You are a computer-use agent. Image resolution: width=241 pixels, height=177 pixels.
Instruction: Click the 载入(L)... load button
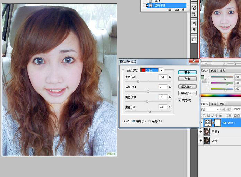(x=187, y=86)
